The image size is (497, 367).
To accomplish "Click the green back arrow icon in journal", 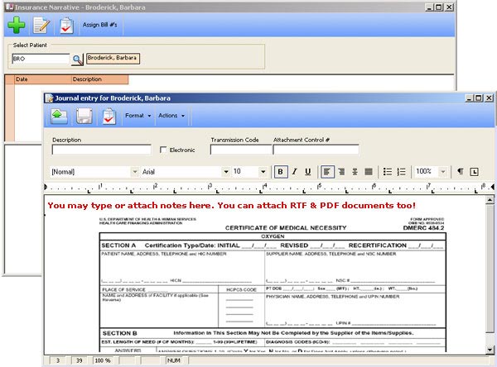I will [59, 116].
